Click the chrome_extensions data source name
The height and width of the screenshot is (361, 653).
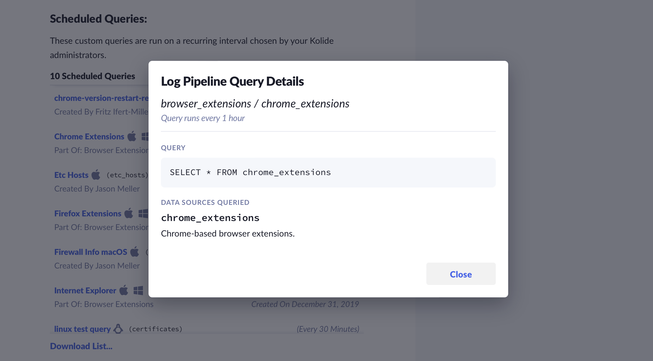click(210, 218)
